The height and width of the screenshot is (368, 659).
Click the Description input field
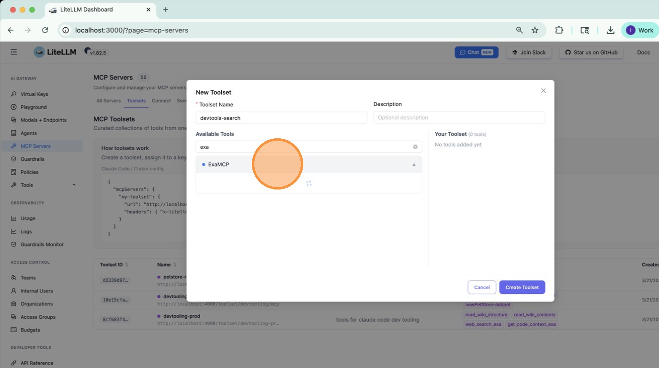459,118
